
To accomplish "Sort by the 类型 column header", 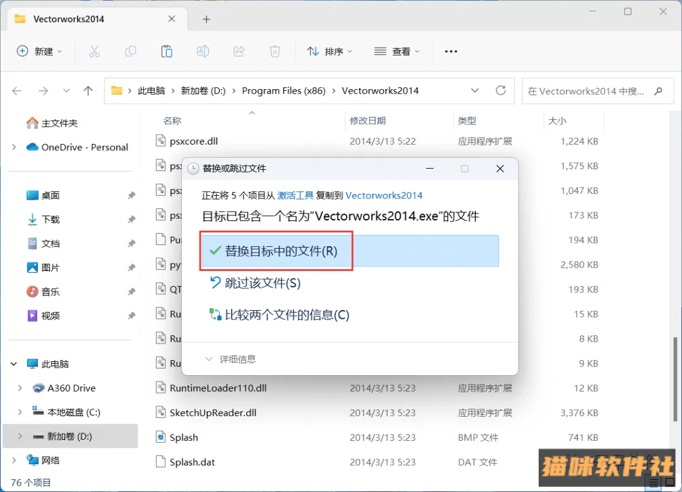I will click(x=467, y=121).
